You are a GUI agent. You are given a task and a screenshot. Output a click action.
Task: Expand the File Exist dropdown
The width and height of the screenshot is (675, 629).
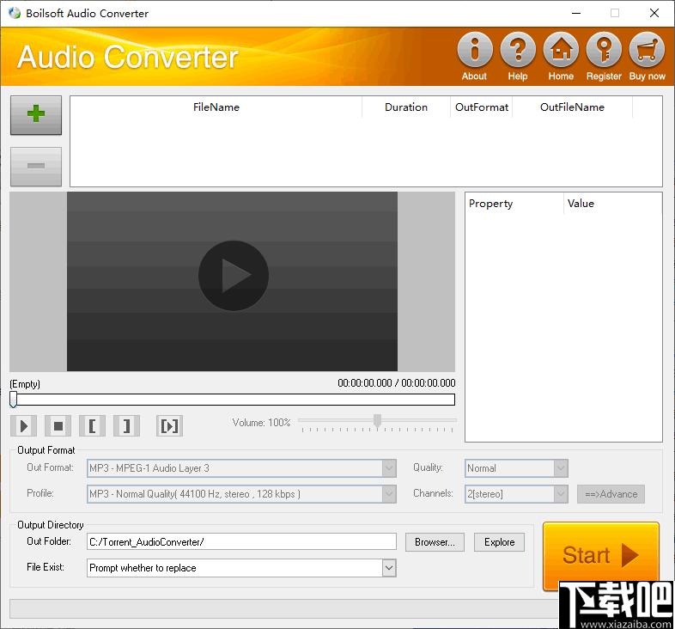coord(389,568)
